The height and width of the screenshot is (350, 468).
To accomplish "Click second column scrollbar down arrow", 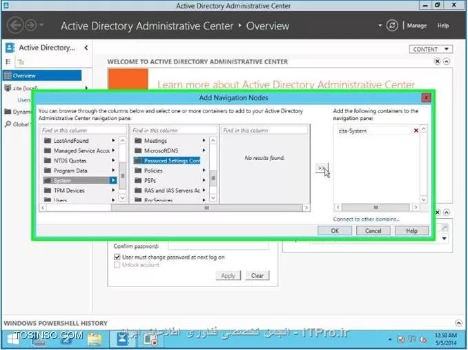I will 213,198.
